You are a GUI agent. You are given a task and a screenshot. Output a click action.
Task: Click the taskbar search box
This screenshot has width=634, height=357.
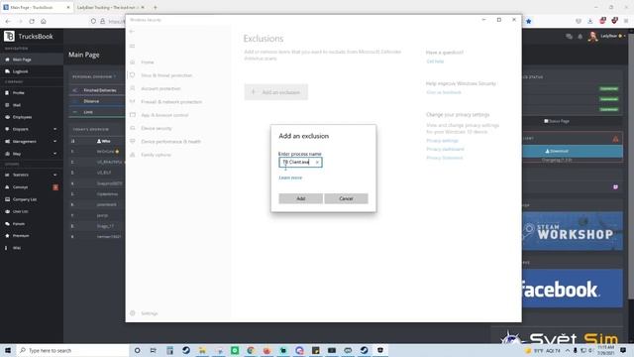pyautogui.click(x=72, y=350)
